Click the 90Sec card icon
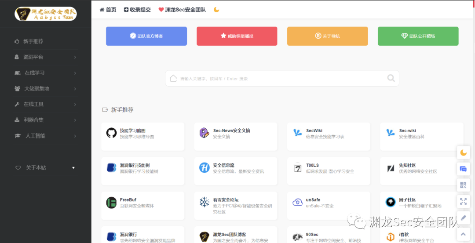 (x=297, y=237)
